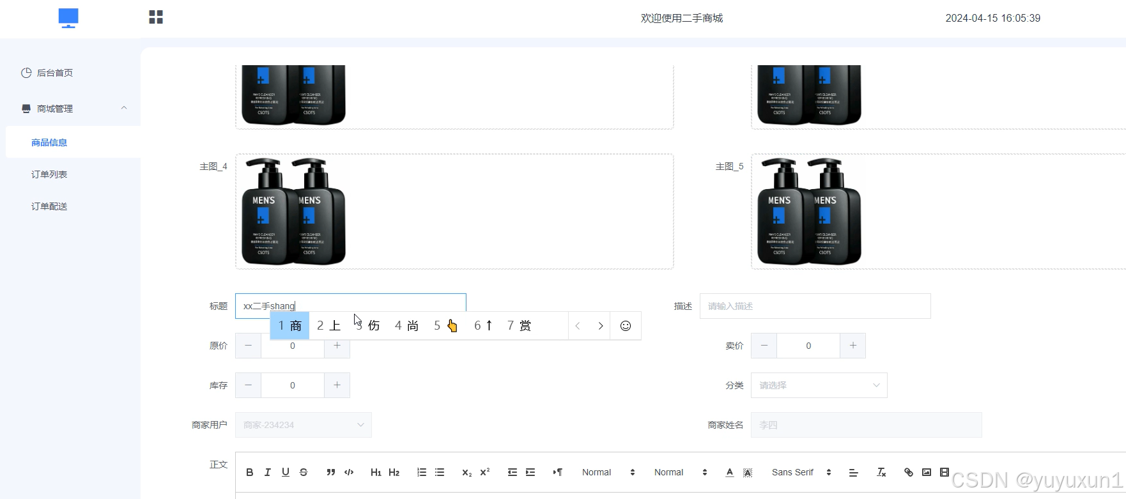Select IME candidate 5 pointing hand emoji
The height and width of the screenshot is (499, 1126).
(446, 326)
